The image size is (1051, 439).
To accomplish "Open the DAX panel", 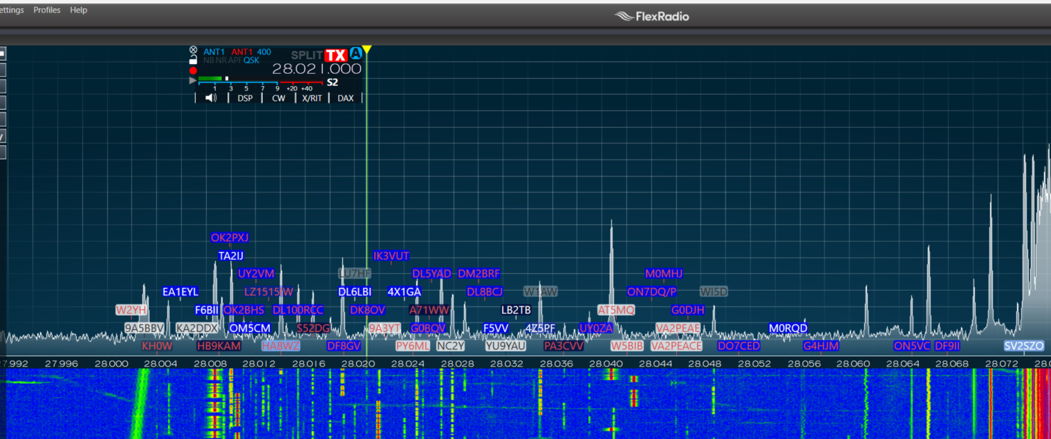I will pyautogui.click(x=345, y=98).
